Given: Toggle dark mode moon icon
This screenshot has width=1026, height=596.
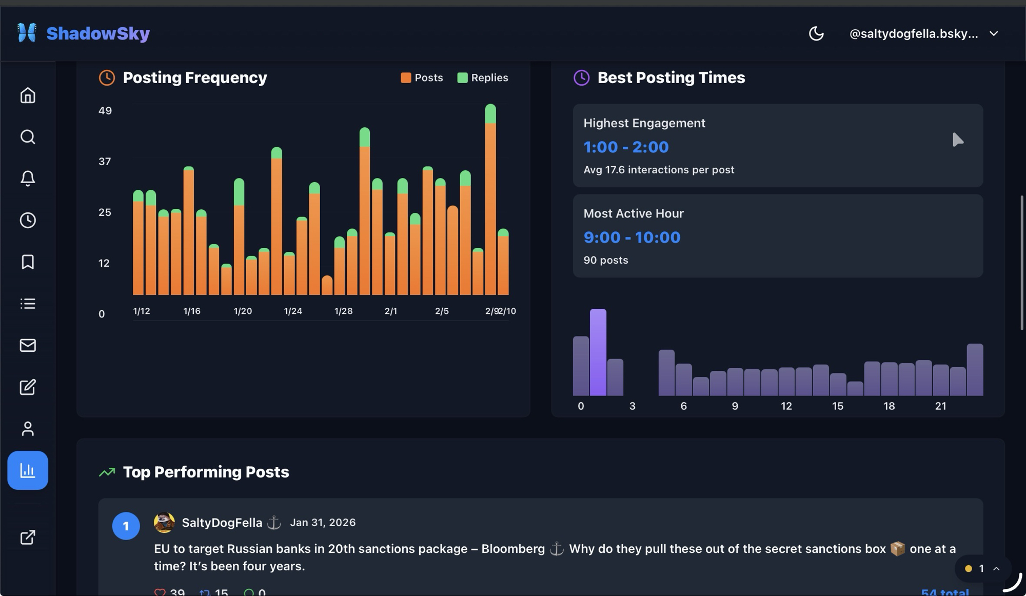Looking at the screenshot, I should (x=816, y=34).
